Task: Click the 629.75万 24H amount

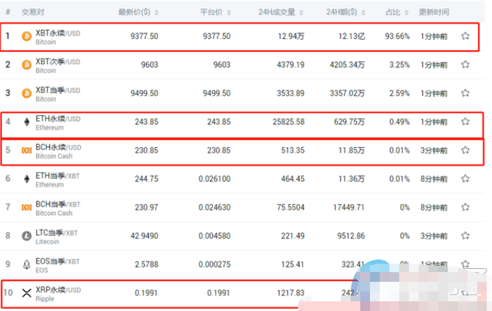Action: point(349,122)
